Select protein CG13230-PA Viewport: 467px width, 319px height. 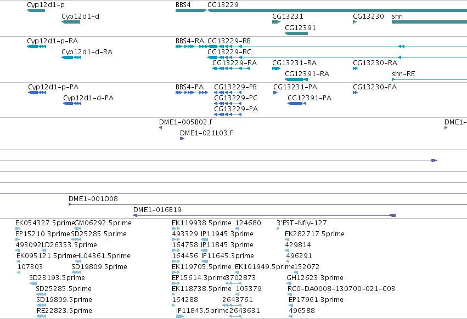point(355,93)
